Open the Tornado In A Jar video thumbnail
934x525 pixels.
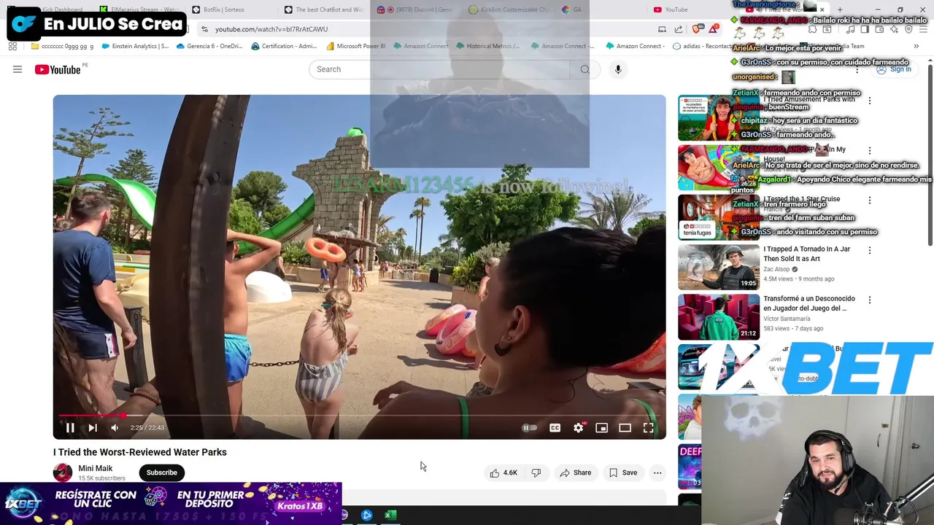(x=719, y=267)
